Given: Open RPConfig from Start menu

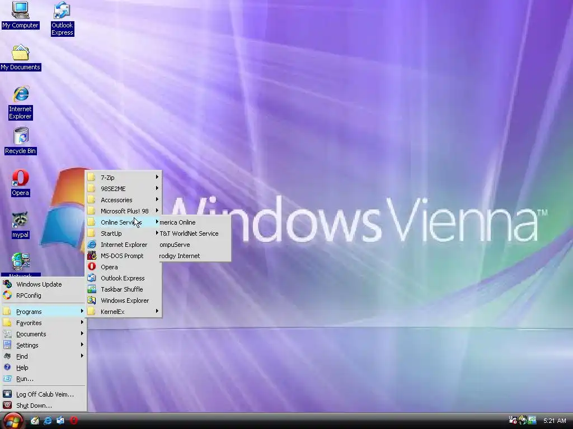Looking at the screenshot, I should 44,295.
